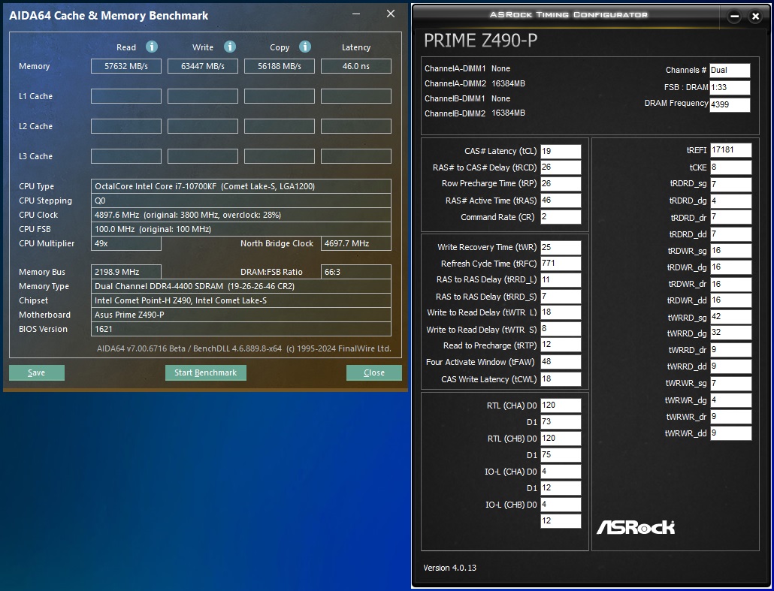The height and width of the screenshot is (591, 774).
Task: Click the BIOS Version value 1621
Action: click(241, 329)
